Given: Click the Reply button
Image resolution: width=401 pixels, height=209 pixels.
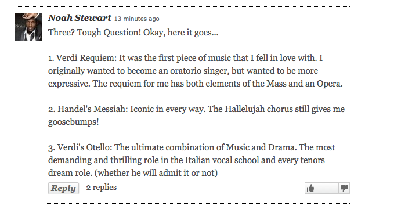Looking at the screenshot, I should click(x=63, y=188).
